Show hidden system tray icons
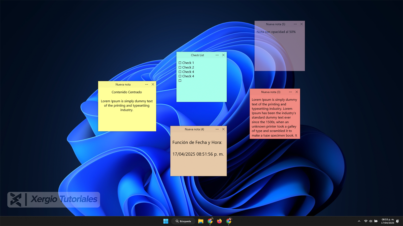 tap(359, 221)
